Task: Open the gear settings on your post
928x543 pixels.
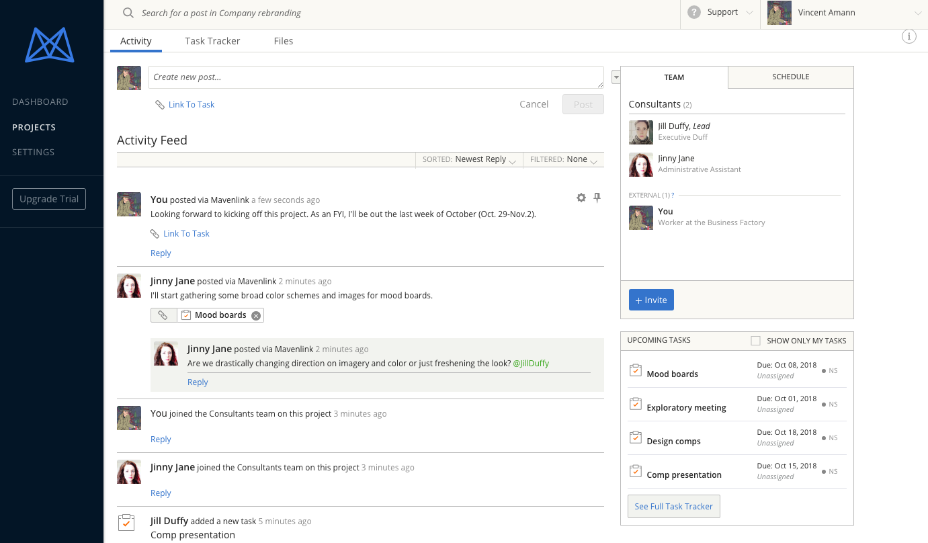Action: point(581,198)
